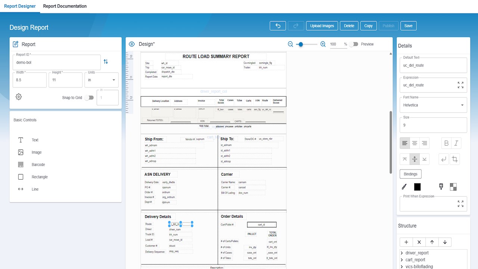Image resolution: width=478 pixels, height=269 pixels.
Task: Toggle text wrap option
Action: point(444,159)
